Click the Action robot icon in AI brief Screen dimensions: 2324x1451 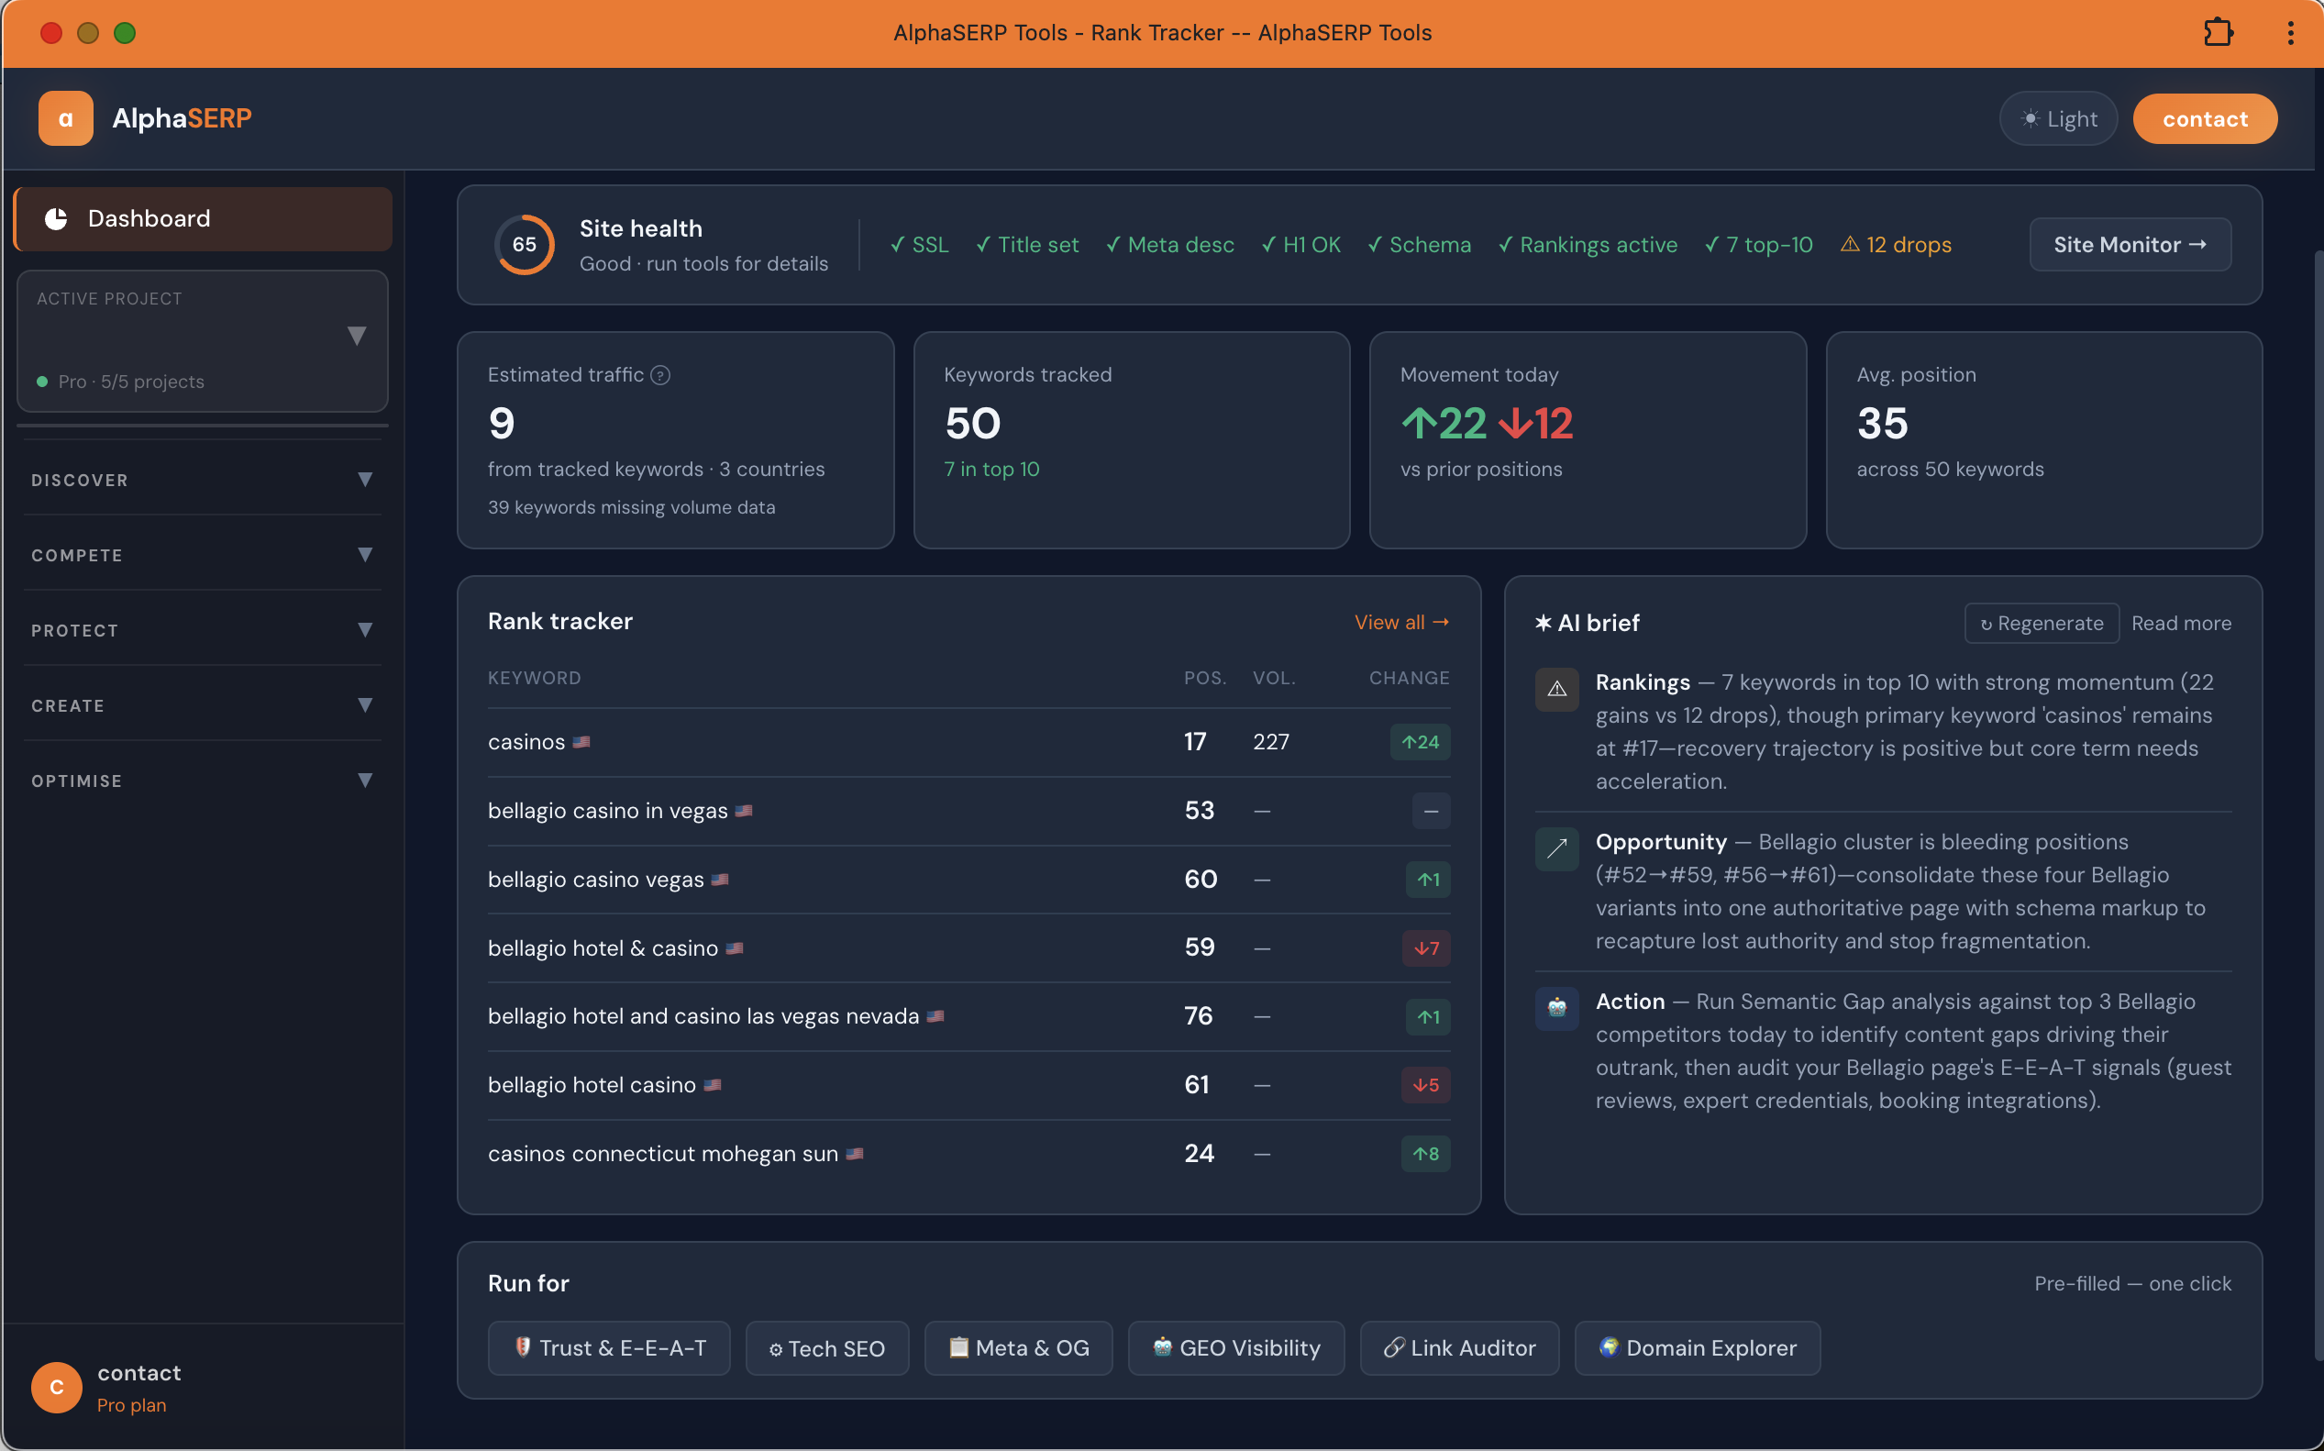1556,1008
